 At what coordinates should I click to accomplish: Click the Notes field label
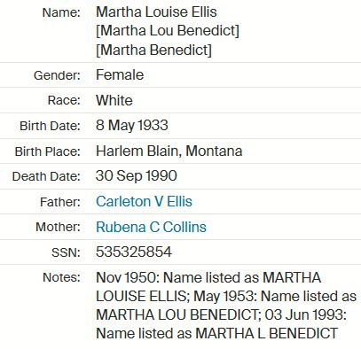[61, 278]
